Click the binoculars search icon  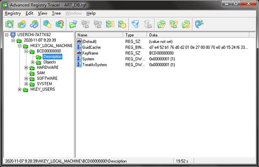[x=34, y=24]
